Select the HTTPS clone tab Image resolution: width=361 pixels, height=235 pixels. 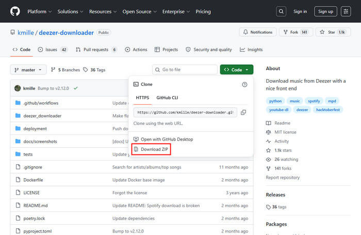[142, 98]
